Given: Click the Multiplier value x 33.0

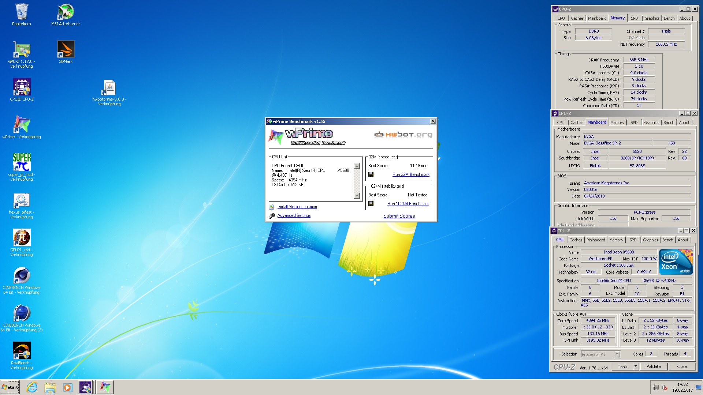Looking at the screenshot, I should point(598,327).
